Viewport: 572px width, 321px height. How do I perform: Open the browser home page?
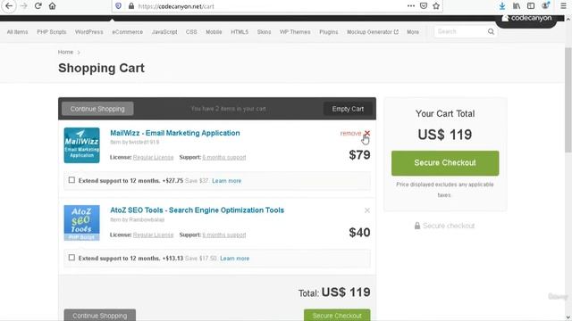[x=52, y=6]
